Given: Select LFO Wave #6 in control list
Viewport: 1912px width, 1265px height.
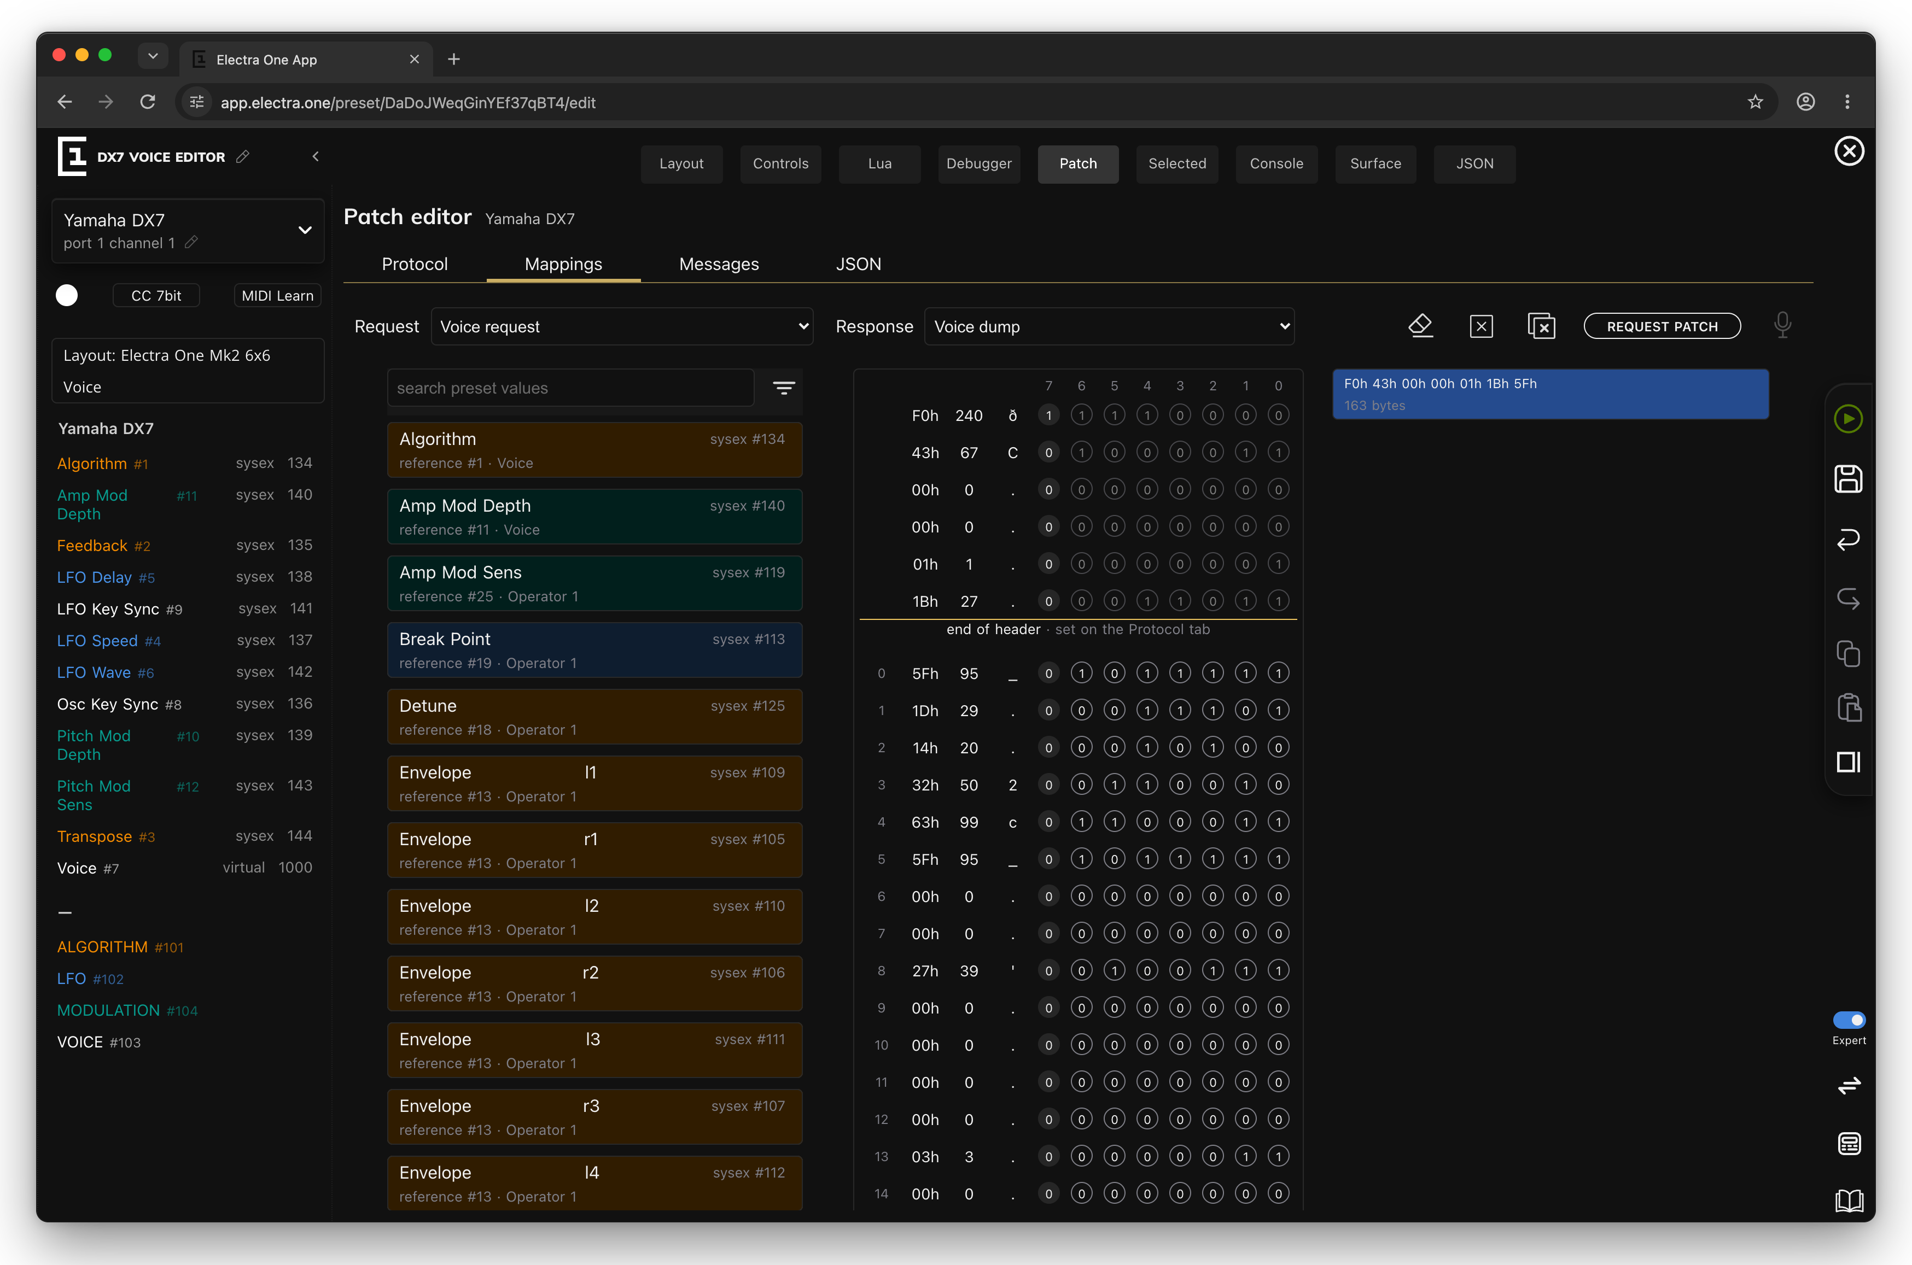Looking at the screenshot, I should tap(184, 672).
